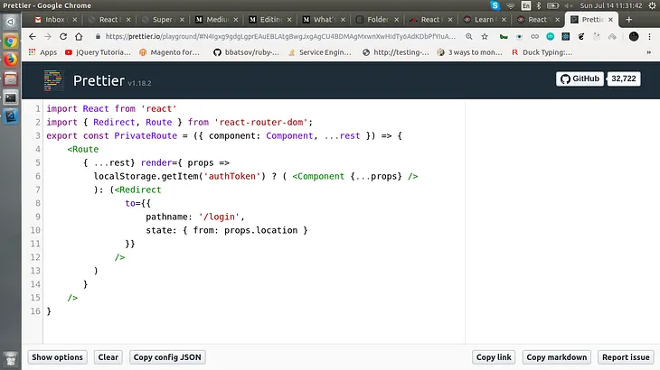Open the system settings gear in panel
This screenshot has height=370, width=660.
coord(652,5)
